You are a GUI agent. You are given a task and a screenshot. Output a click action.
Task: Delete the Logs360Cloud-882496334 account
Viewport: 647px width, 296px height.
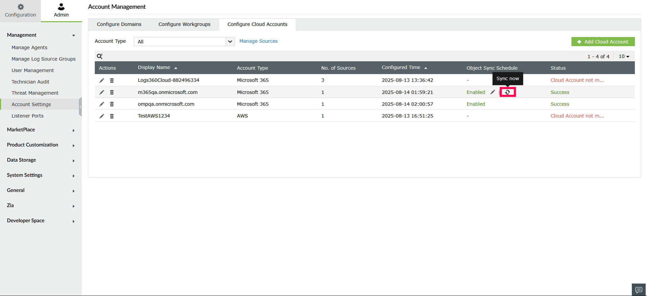[112, 80]
